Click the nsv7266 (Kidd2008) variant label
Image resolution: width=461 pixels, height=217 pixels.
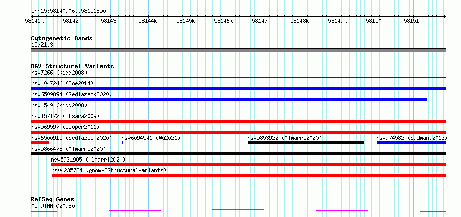[x=59, y=73]
